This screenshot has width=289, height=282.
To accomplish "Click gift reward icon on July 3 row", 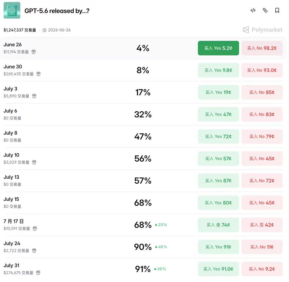I will (34, 96).
